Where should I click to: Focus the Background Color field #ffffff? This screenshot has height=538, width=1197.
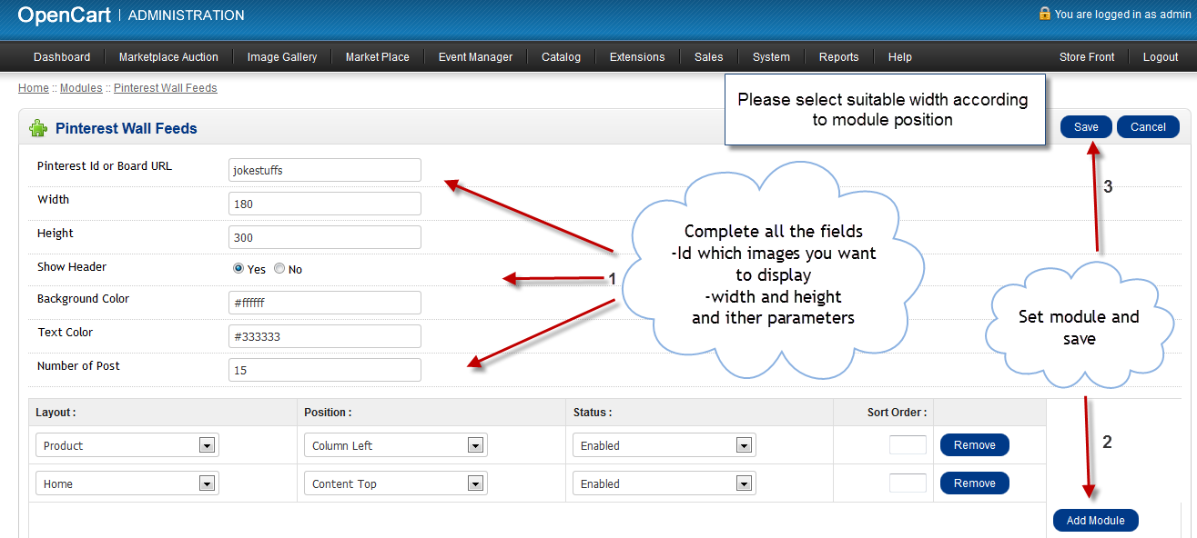[325, 303]
